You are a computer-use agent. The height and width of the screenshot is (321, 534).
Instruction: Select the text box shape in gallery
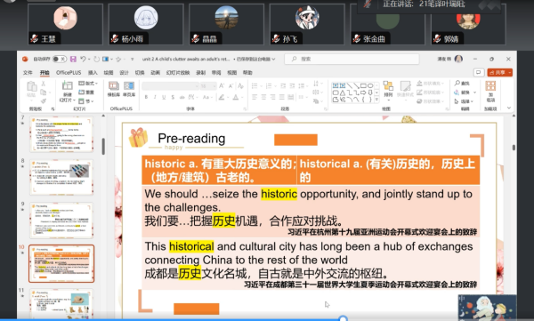tap(336, 85)
